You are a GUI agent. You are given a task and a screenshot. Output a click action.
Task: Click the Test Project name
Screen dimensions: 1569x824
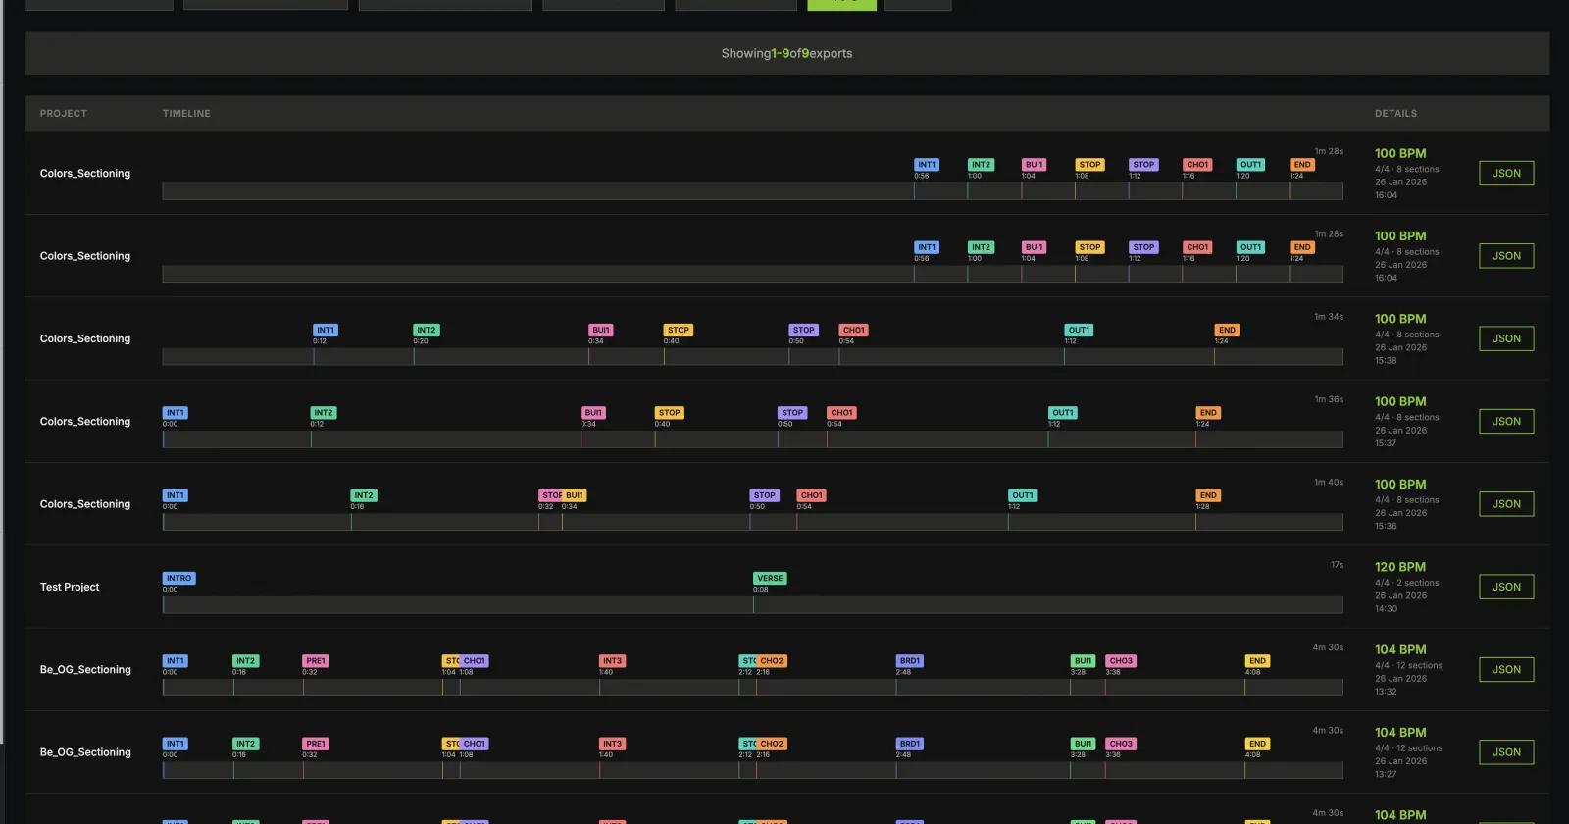pyautogui.click(x=70, y=587)
